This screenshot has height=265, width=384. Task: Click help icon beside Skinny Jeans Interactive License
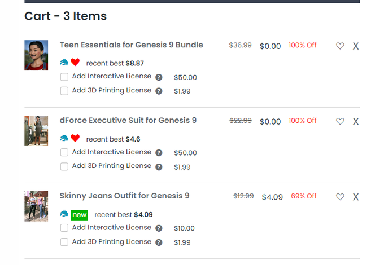pos(159,228)
